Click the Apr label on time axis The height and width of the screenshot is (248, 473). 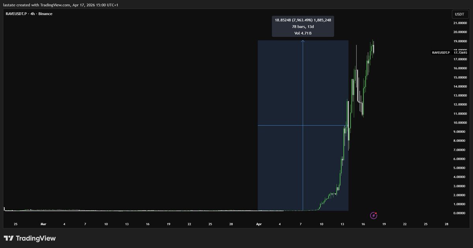click(259, 224)
